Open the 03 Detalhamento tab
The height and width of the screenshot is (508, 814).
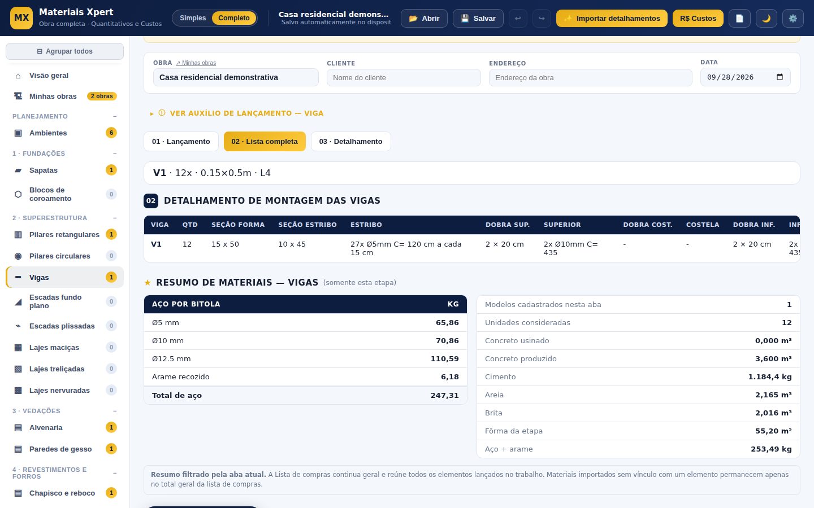(x=350, y=142)
